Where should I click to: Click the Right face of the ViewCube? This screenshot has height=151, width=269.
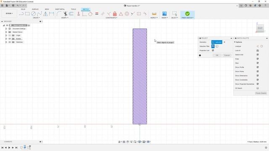click(x=260, y=28)
